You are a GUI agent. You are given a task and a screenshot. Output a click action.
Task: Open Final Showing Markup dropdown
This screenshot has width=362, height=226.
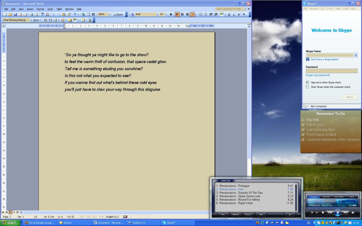(x=31, y=20)
